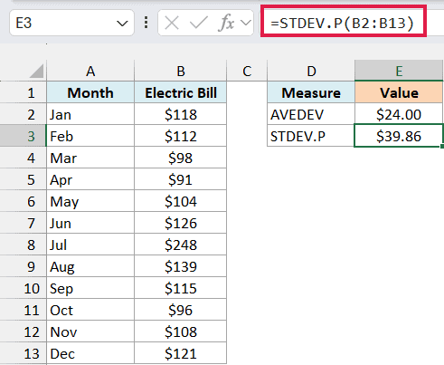Select row 10 header

click(24, 288)
